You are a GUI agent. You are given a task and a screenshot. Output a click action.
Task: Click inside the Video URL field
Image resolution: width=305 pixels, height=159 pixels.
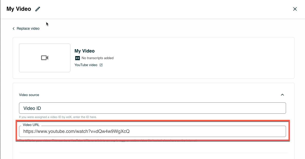click(205, 132)
